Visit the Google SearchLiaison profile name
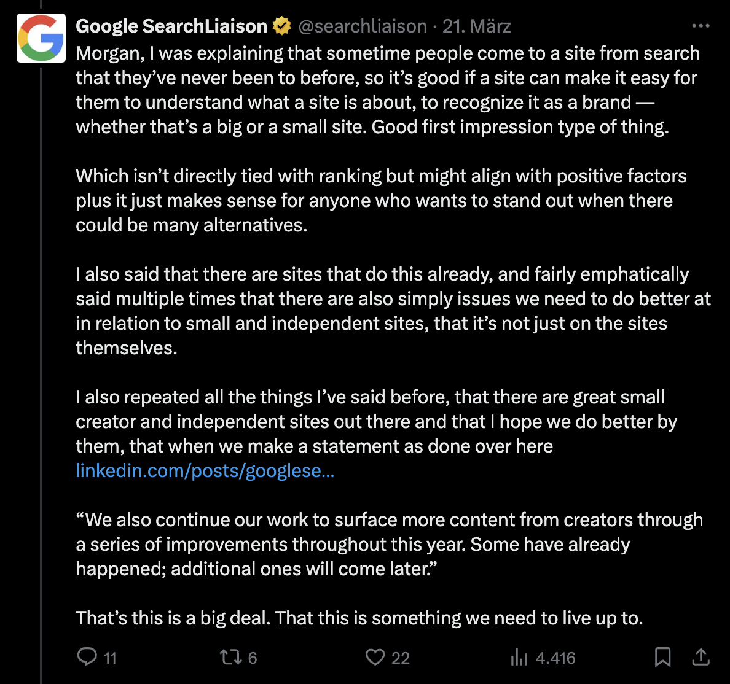This screenshot has height=684, width=730. coord(171,26)
